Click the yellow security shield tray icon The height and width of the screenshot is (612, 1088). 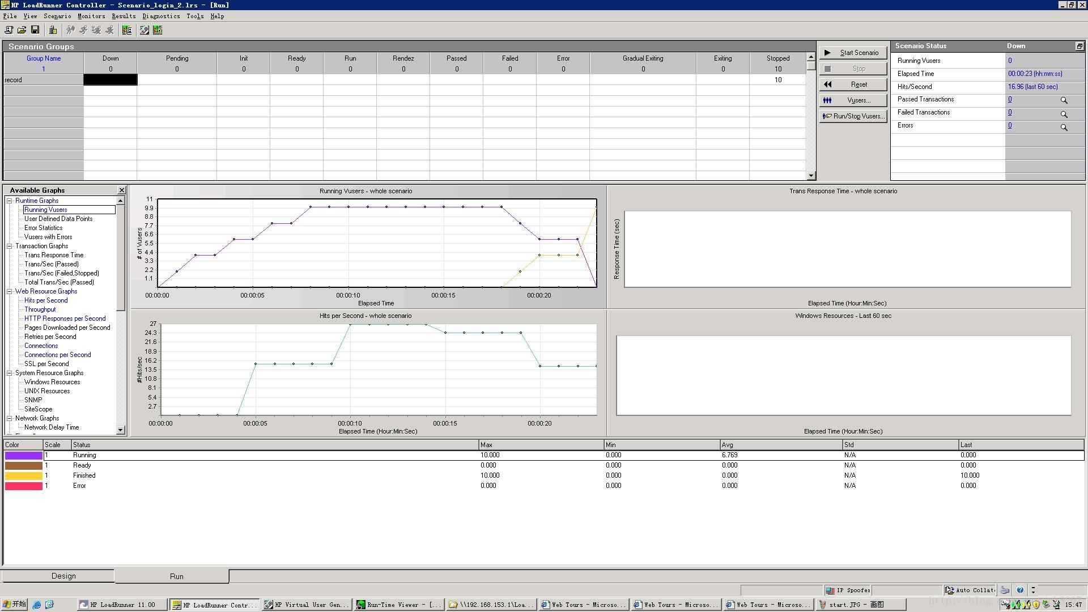(x=1036, y=605)
